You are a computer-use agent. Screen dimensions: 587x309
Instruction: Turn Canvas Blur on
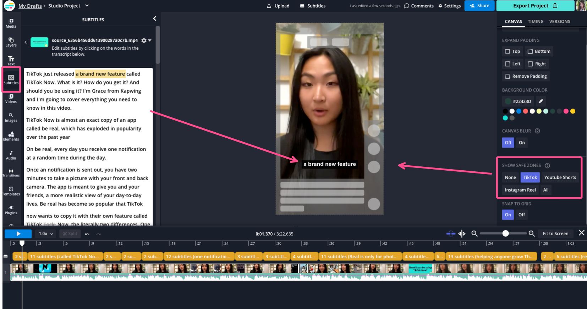click(521, 143)
